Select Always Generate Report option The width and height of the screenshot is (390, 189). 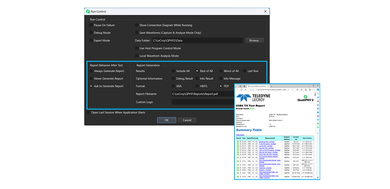point(91,71)
